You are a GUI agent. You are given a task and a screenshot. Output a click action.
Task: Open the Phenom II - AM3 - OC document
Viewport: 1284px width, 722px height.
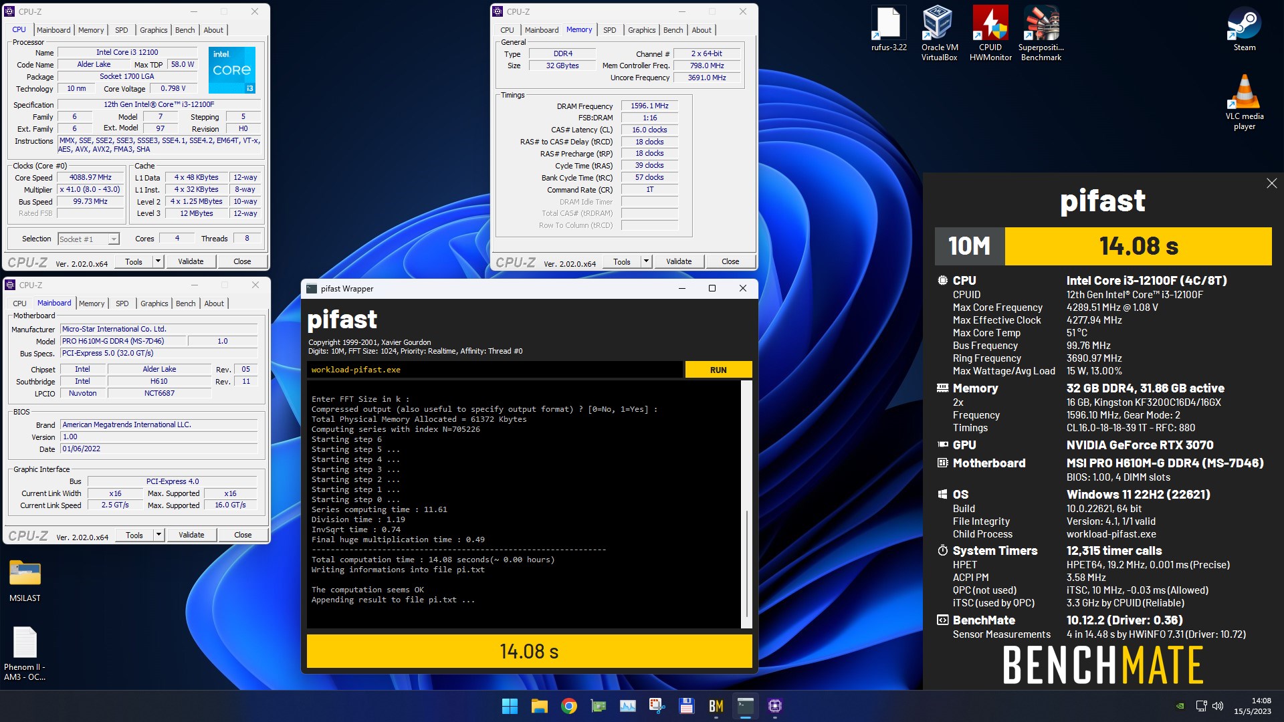coord(25,654)
